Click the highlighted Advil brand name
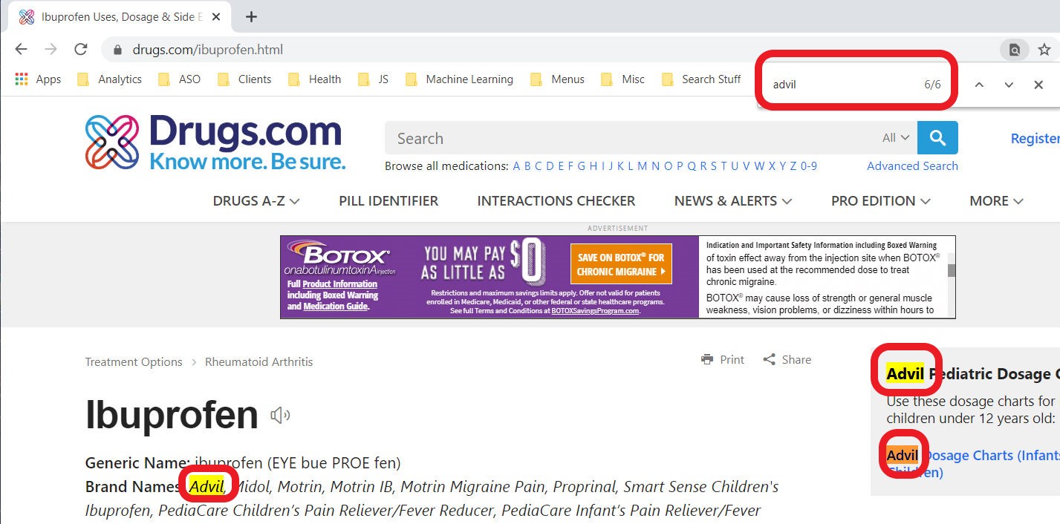This screenshot has width=1060, height=524. point(207,487)
